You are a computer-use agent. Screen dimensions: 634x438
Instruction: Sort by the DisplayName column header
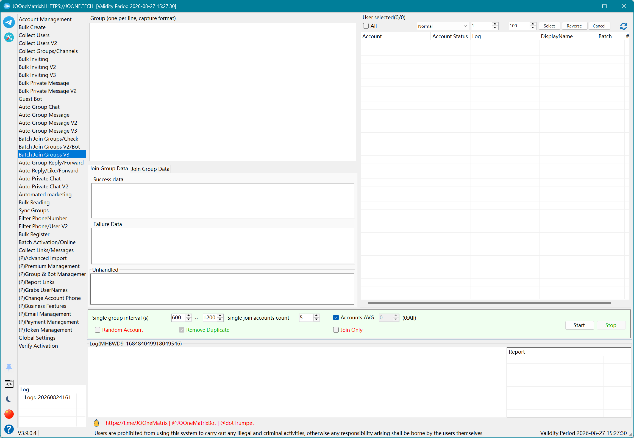point(568,36)
